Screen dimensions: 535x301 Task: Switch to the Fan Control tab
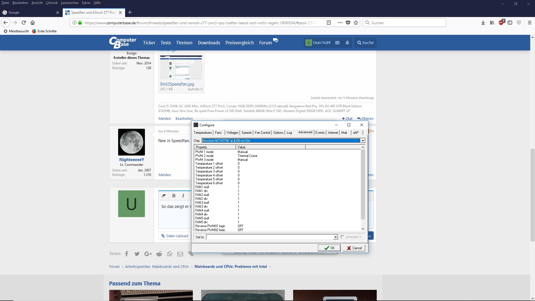(262, 133)
